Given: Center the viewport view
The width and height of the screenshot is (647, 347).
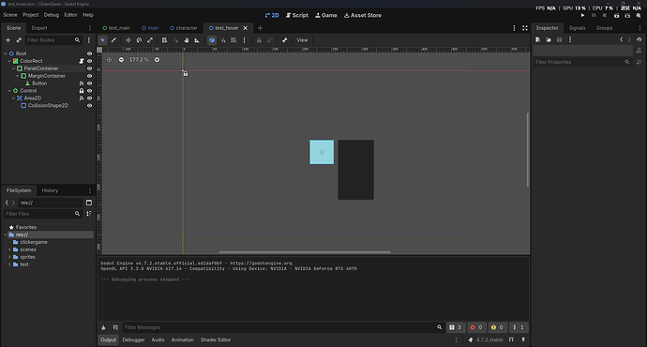Looking at the screenshot, I should [x=109, y=60].
